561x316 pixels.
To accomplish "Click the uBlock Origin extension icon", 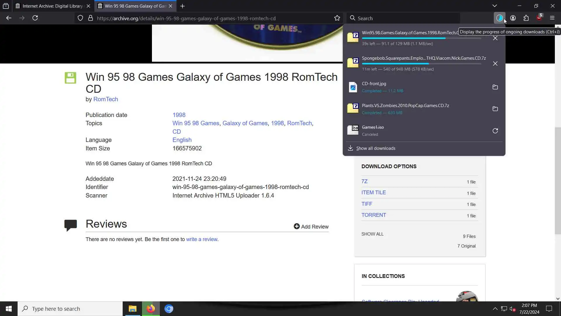I will pos(539,18).
